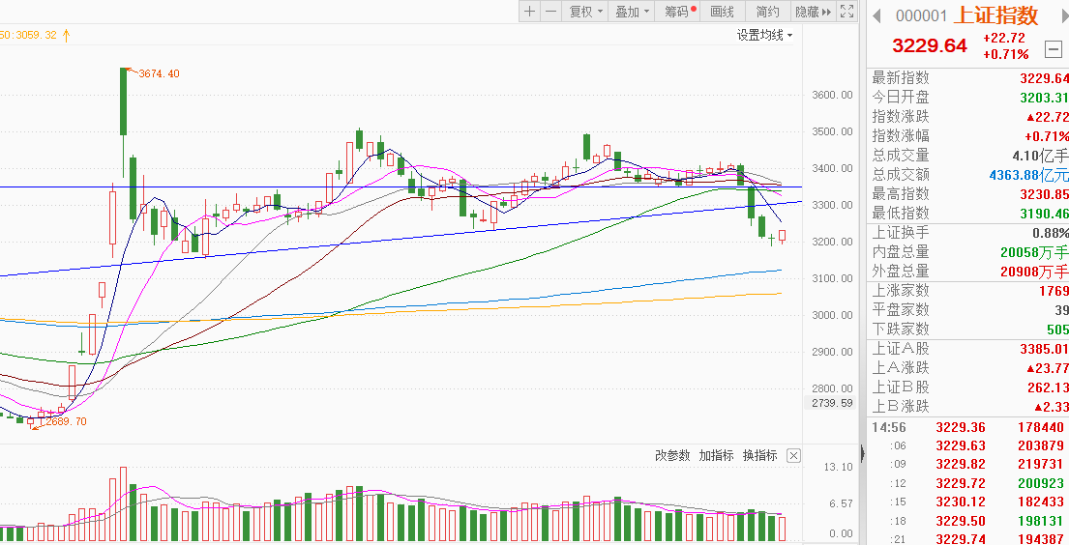Enter fullscreen with the expand icon

tap(847, 12)
